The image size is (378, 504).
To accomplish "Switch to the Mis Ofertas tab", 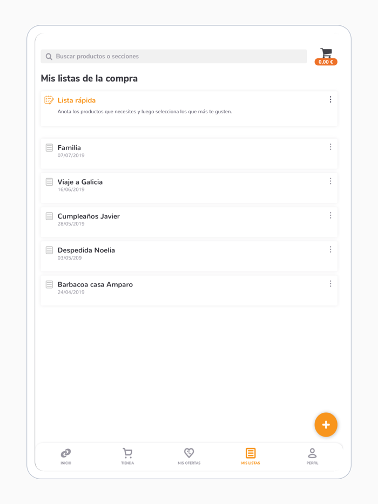I will (x=189, y=457).
